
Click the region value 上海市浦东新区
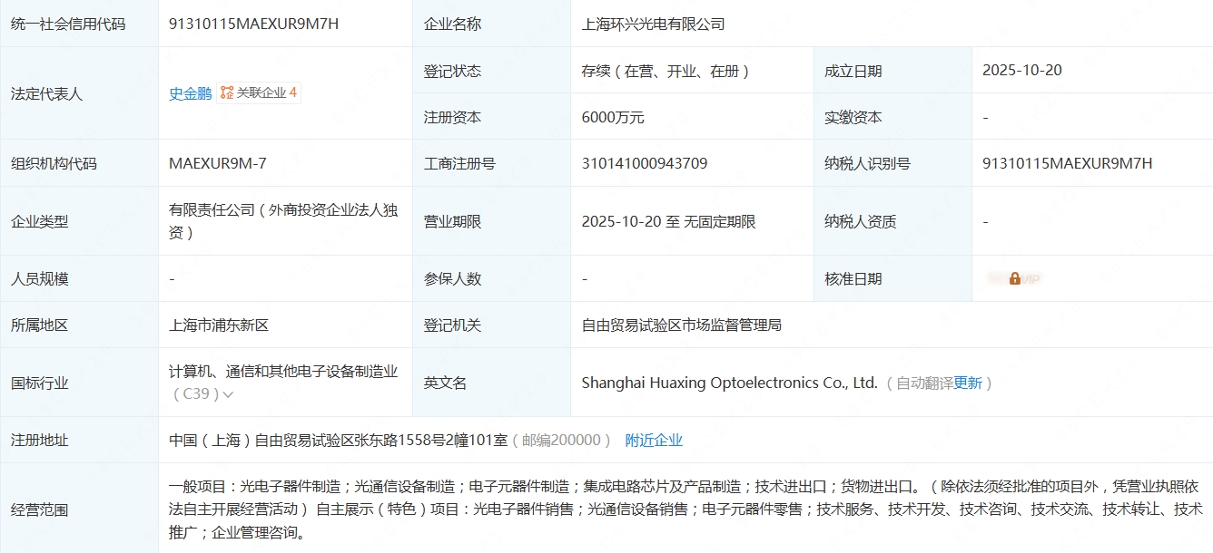point(219,325)
